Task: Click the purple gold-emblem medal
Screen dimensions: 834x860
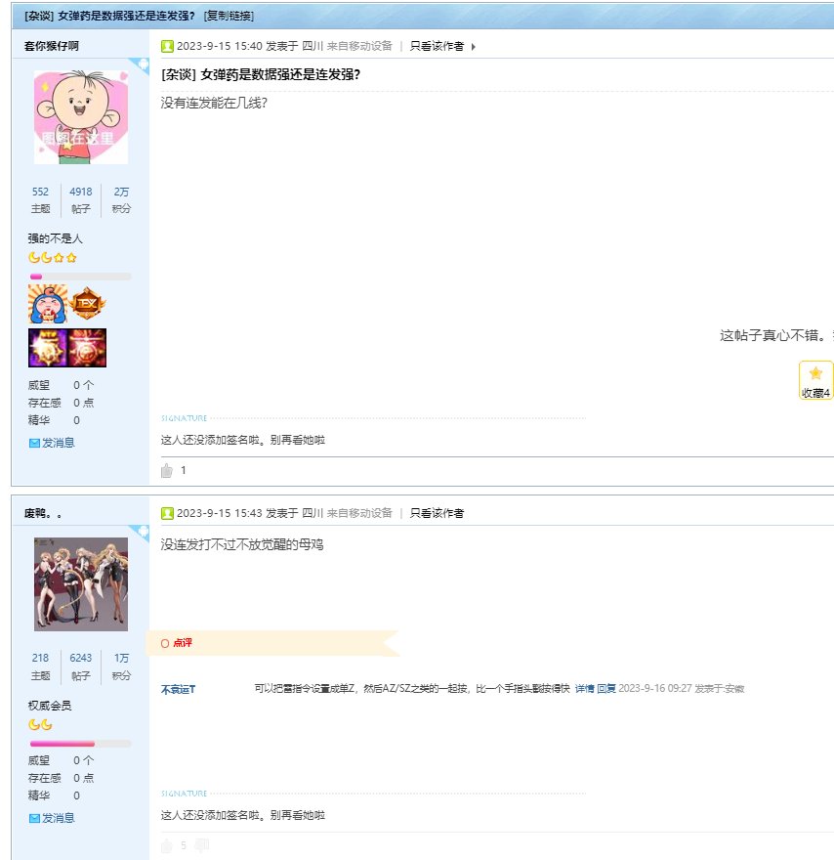Action: tap(48, 348)
